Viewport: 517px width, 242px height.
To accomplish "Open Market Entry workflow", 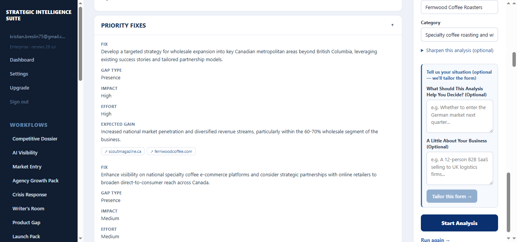I will point(27,166).
